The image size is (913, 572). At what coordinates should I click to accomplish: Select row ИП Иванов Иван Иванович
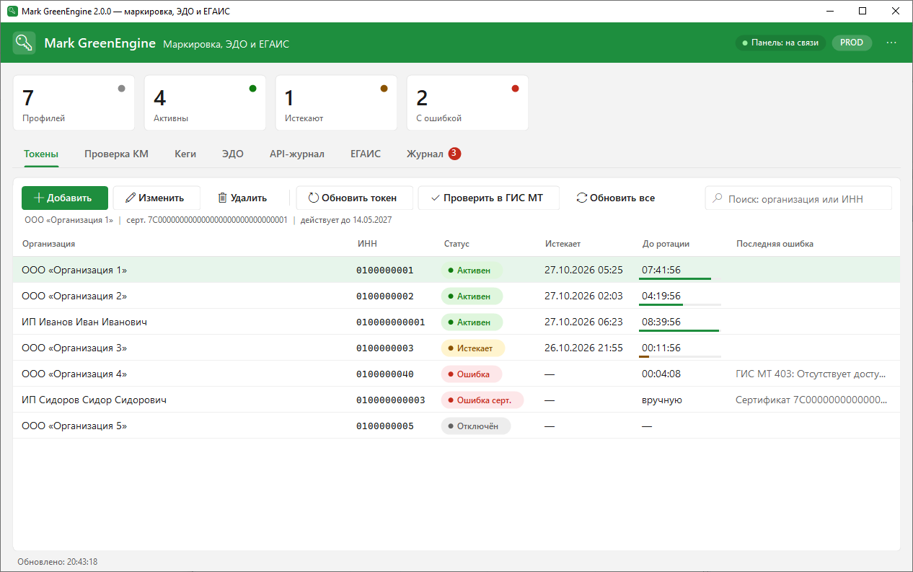[x=456, y=322]
